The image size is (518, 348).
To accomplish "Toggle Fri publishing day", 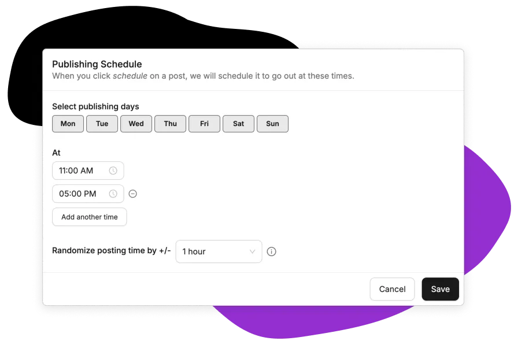I will [x=204, y=123].
